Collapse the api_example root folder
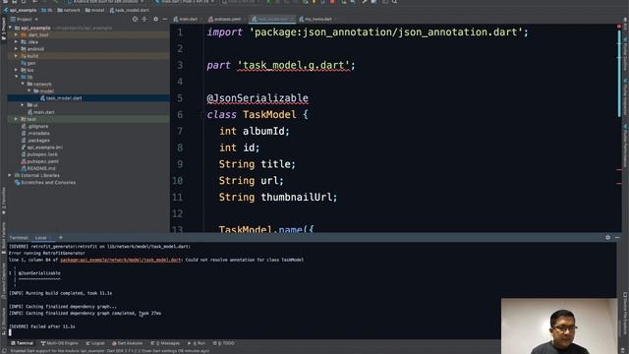Viewport: 629px width, 354px height. click(11, 28)
